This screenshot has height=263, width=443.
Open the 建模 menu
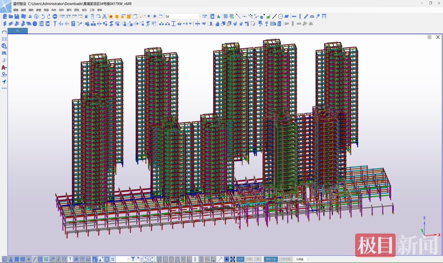[x=38, y=10]
